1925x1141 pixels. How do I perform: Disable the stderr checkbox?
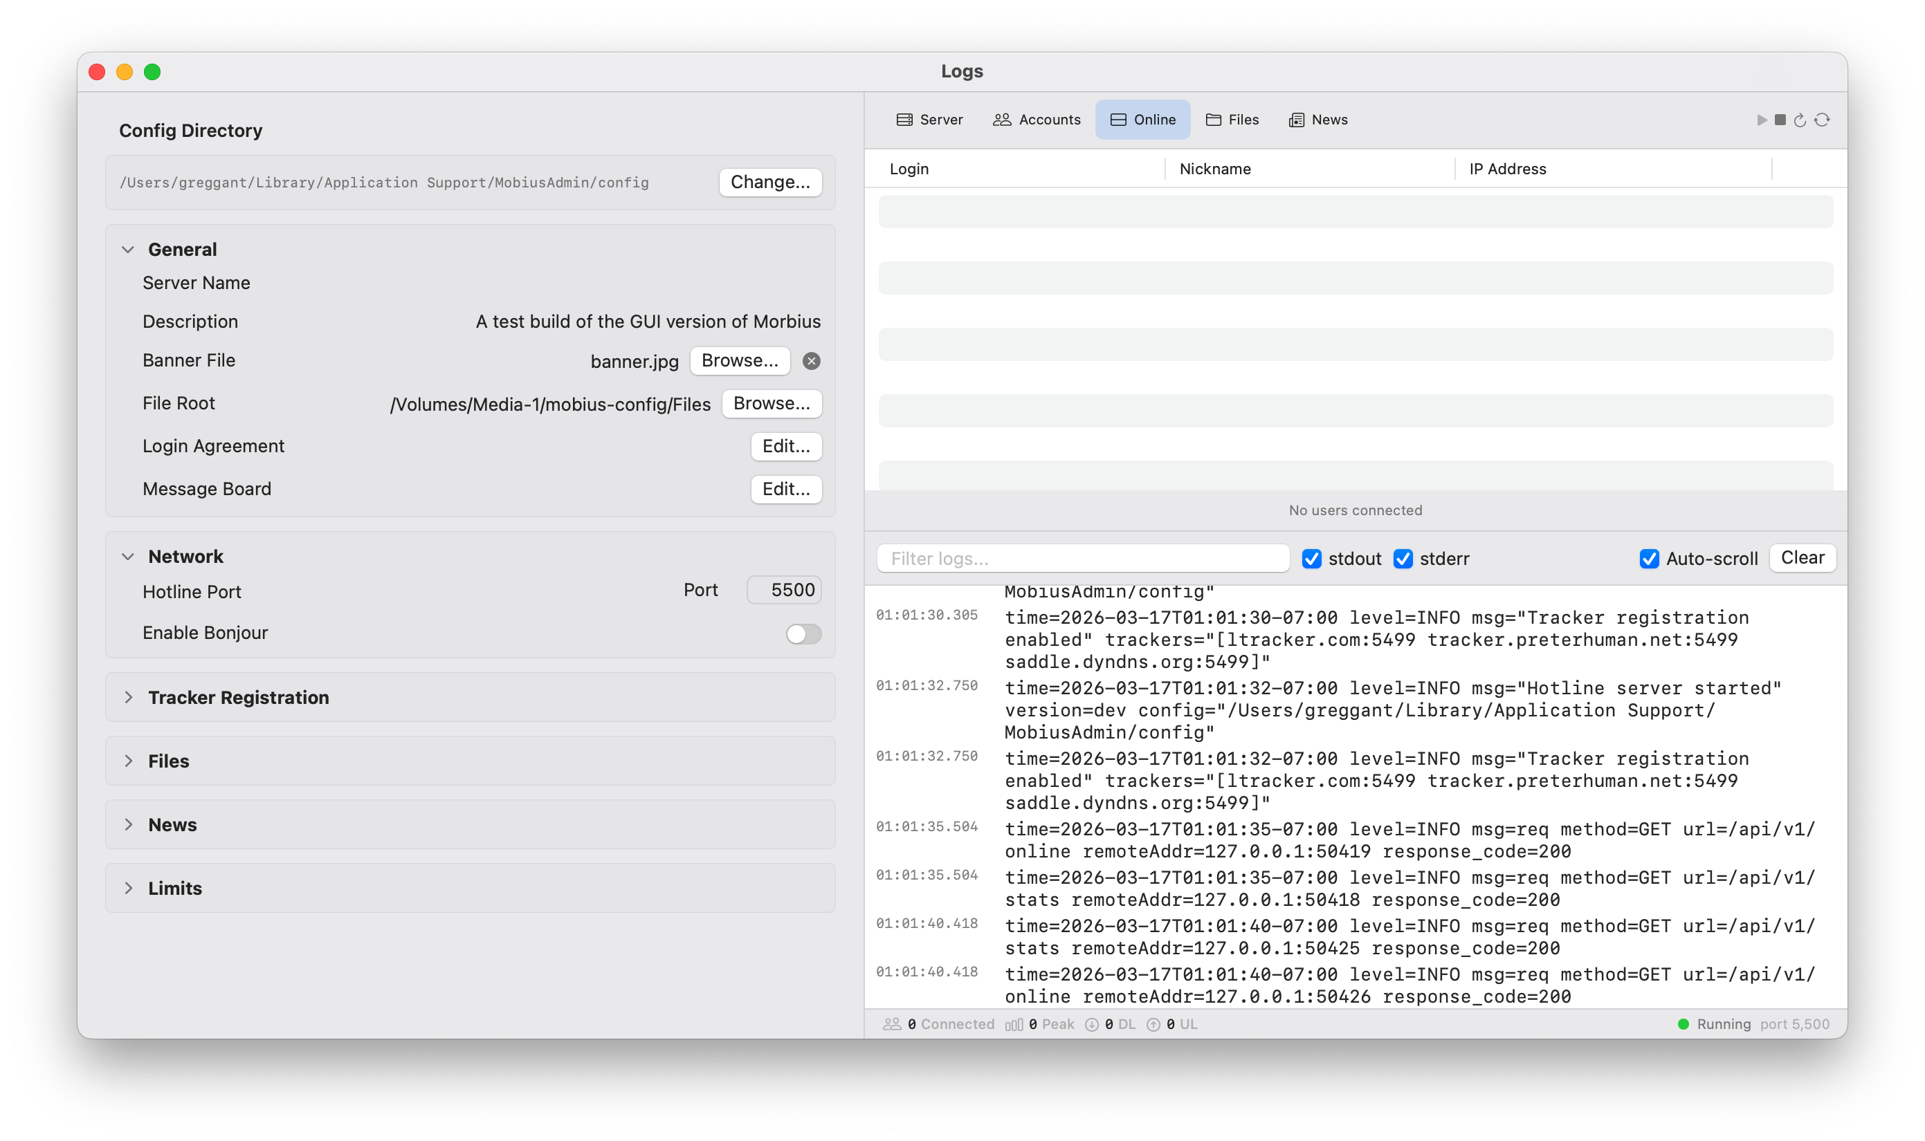tap(1404, 559)
